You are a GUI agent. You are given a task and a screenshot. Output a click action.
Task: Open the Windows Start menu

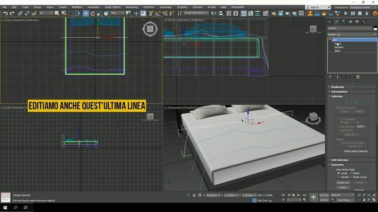[x=5, y=207]
